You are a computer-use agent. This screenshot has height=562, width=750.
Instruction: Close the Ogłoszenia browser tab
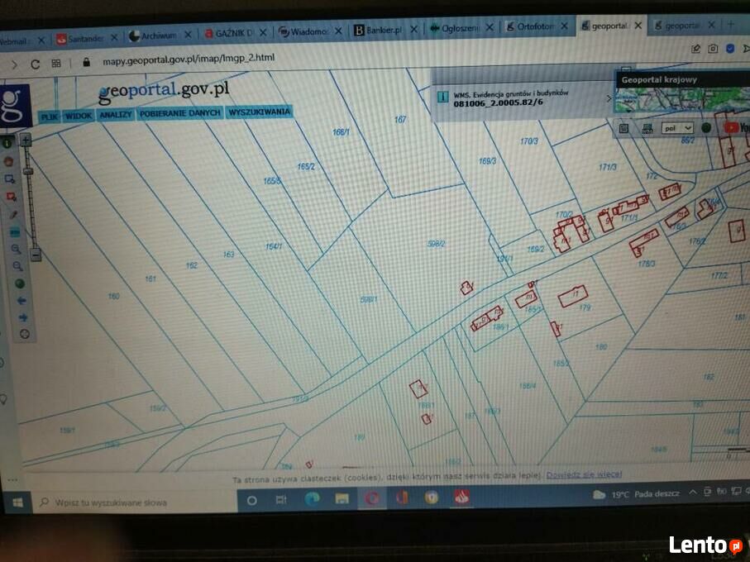click(490, 28)
